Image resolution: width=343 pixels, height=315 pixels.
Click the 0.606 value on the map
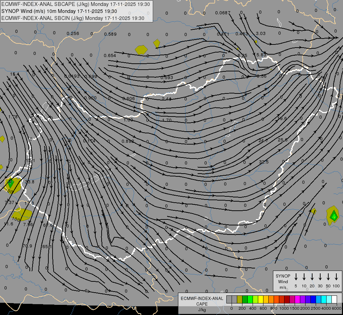pos(129,98)
